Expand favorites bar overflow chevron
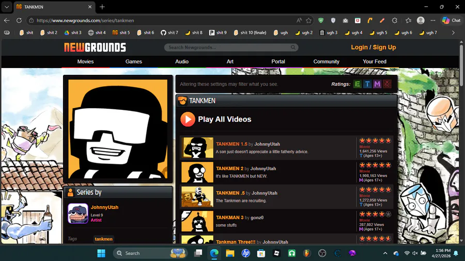This screenshot has height=261, width=465. click(x=453, y=33)
